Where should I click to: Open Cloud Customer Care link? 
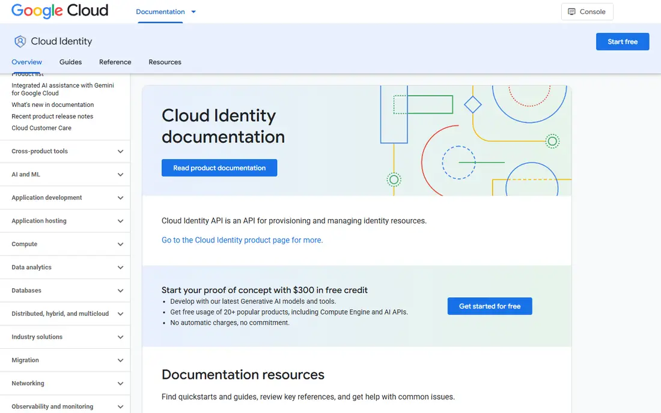(41, 128)
